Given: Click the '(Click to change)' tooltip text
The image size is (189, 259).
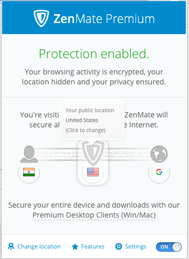Looking at the screenshot, I should 86,130.
